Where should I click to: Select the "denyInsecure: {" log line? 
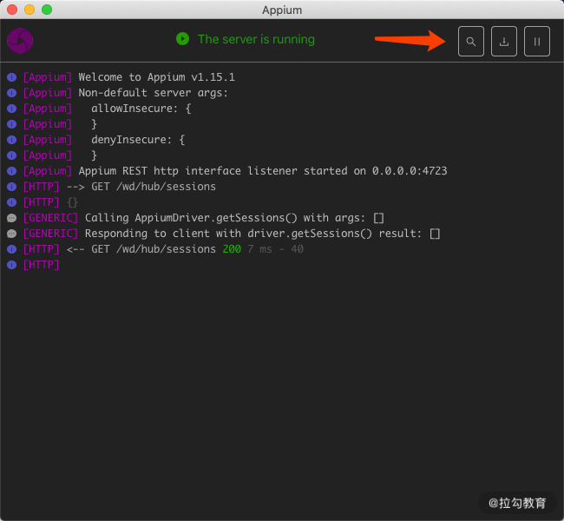pos(104,140)
